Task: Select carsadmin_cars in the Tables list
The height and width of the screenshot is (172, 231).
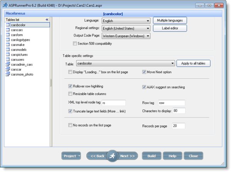Action: (22, 64)
